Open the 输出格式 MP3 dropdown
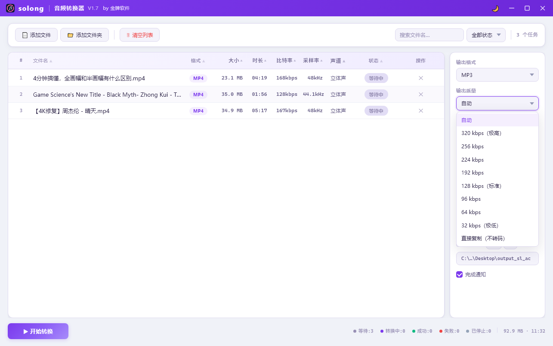 pyautogui.click(x=497, y=75)
